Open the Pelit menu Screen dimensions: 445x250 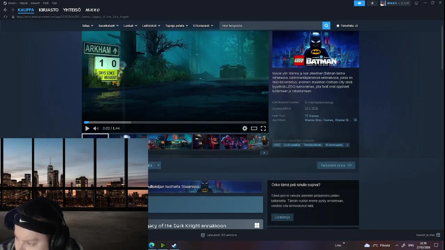click(x=46, y=3)
